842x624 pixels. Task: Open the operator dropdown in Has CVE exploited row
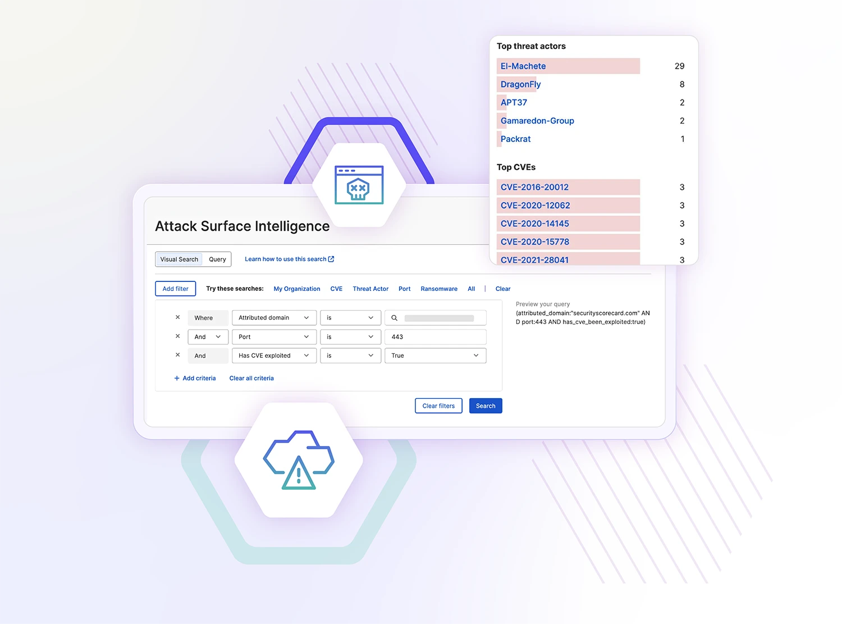350,356
